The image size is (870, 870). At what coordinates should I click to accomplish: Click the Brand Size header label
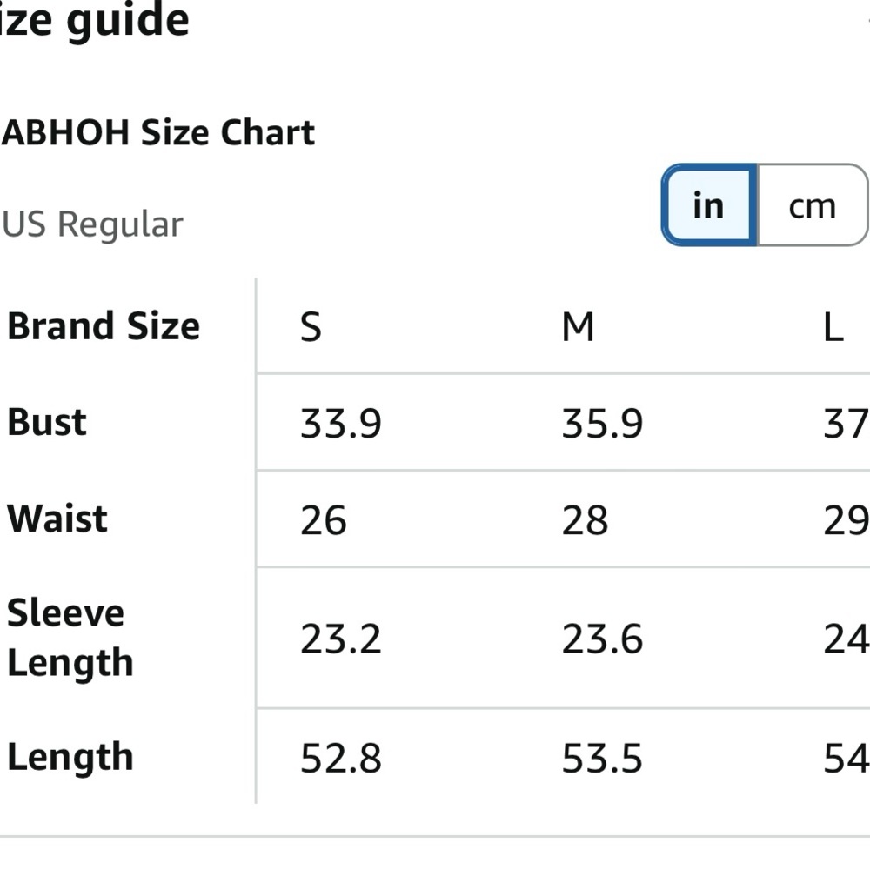[104, 325]
